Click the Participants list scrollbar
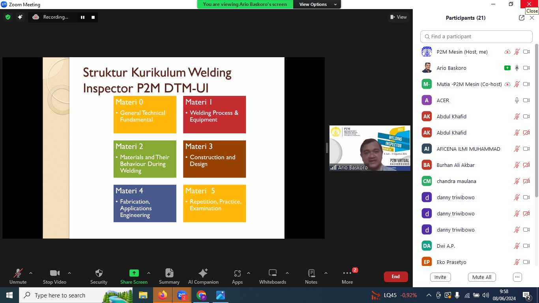Screen dimensions: 539x303 point(536,120)
